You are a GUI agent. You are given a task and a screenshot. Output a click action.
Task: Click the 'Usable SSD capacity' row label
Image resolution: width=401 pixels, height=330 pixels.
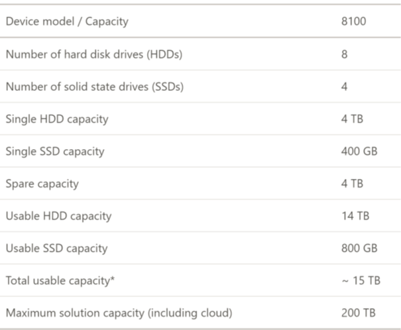[x=56, y=248]
